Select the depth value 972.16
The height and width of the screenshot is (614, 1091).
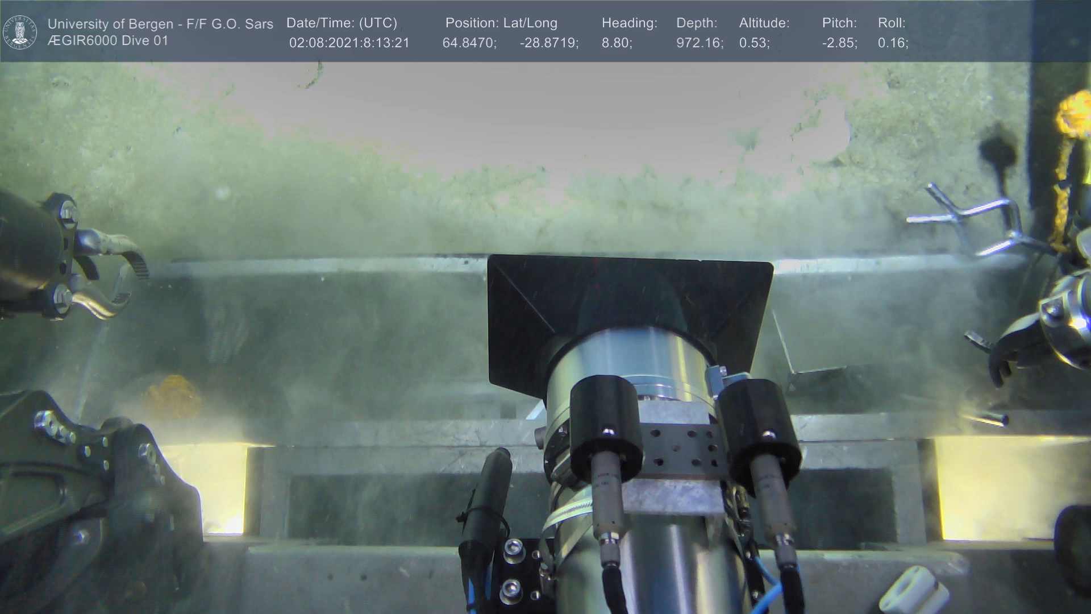coord(699,43)
